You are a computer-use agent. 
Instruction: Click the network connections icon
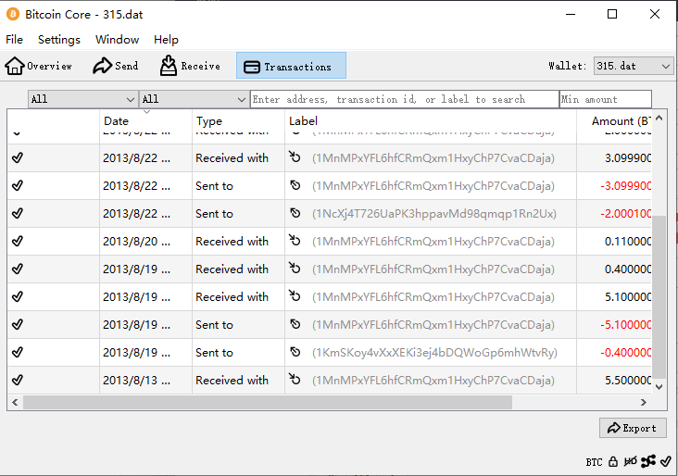[x=648, y=461]
